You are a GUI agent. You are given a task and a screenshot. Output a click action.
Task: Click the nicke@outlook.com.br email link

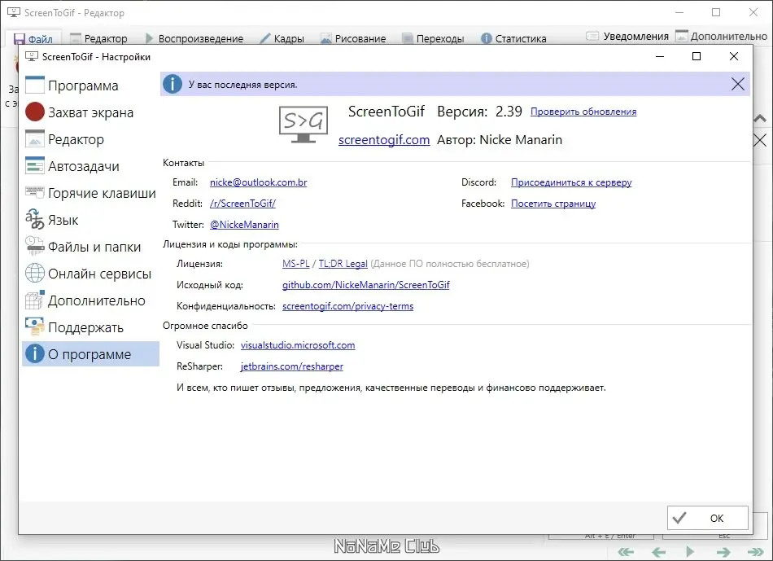point(258,182)
